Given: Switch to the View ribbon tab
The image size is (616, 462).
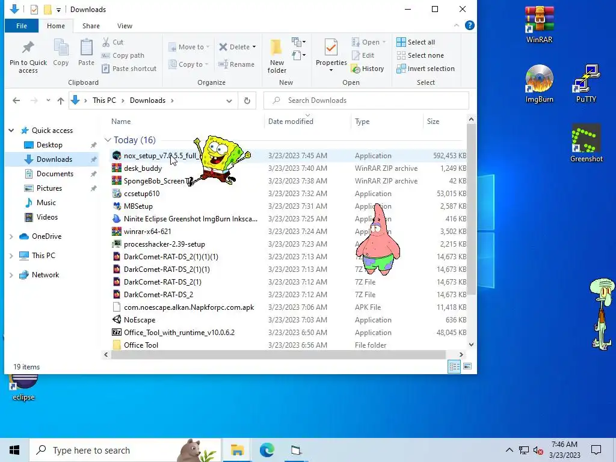Looking at the screenshot, I should [x=125, y=26].
